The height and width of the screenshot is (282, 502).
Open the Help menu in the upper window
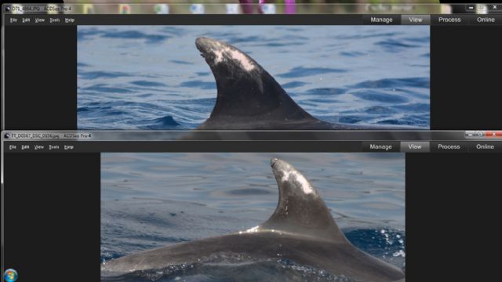pos(70,20)
